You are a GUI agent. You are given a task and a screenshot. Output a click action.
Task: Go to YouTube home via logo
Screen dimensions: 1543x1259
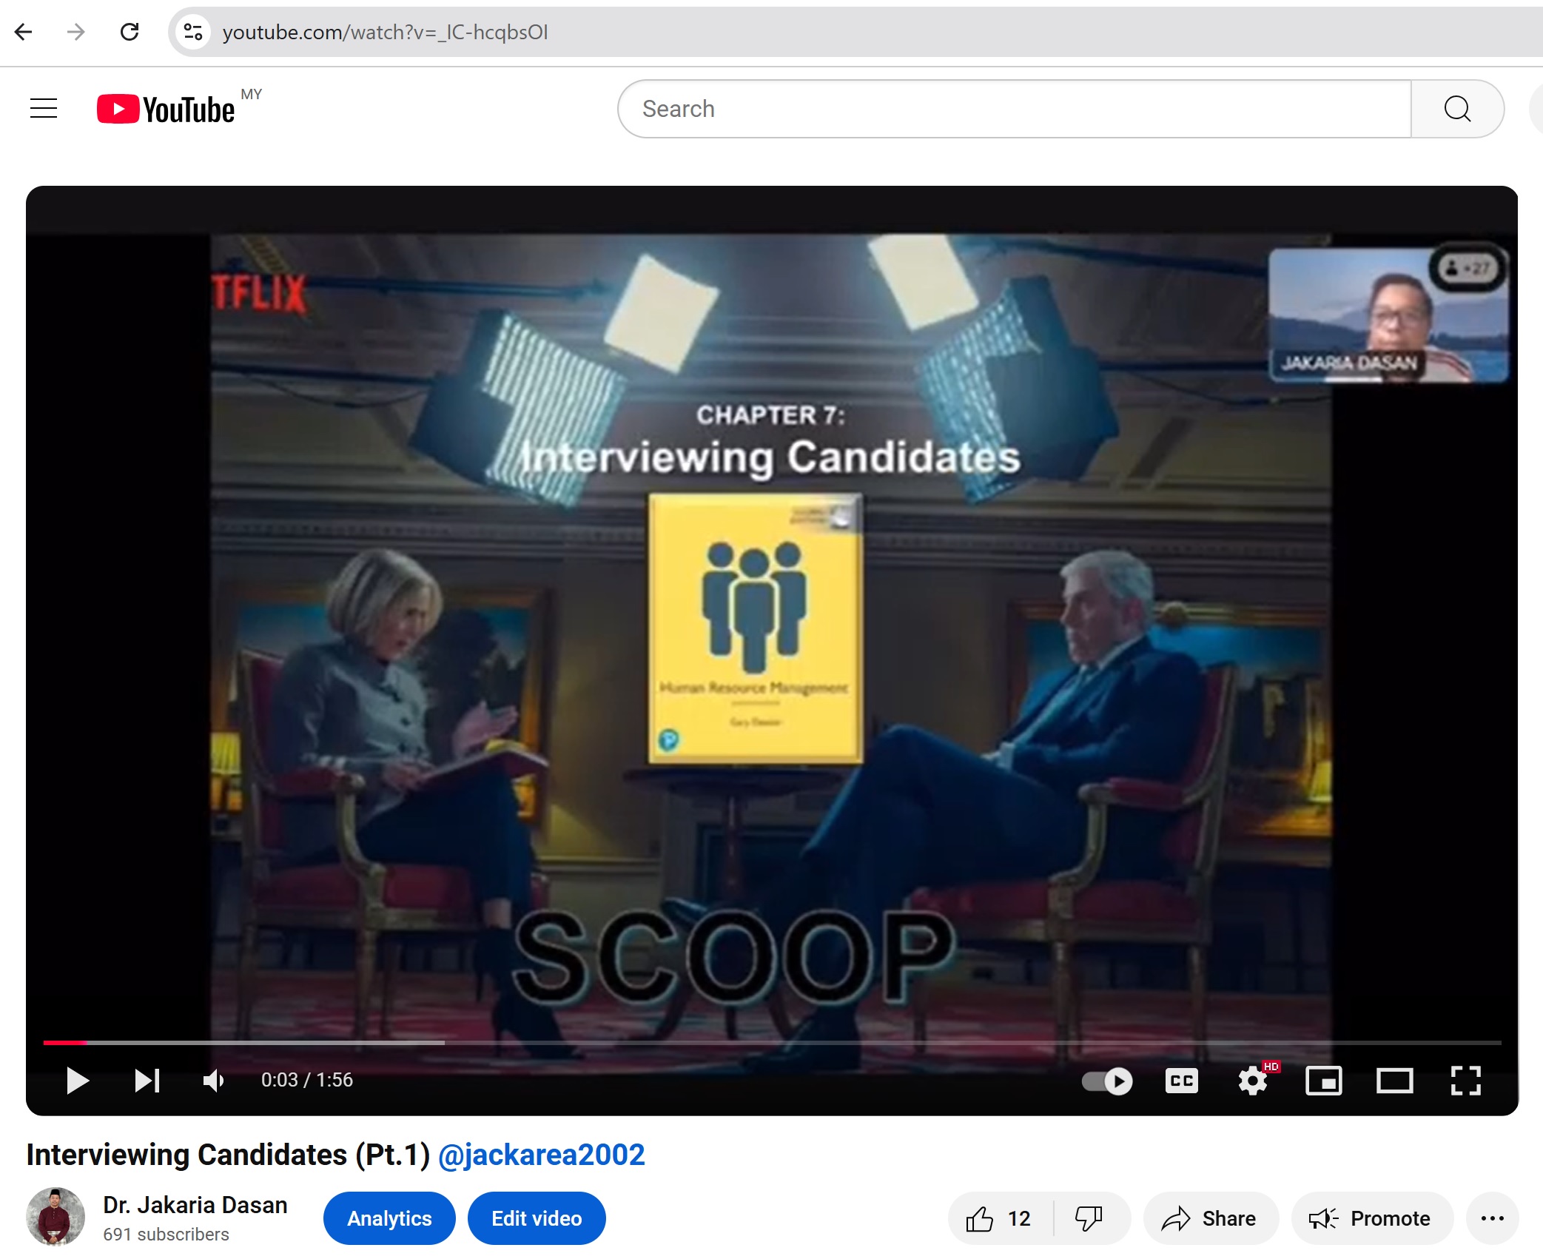(x=166, y=110)
